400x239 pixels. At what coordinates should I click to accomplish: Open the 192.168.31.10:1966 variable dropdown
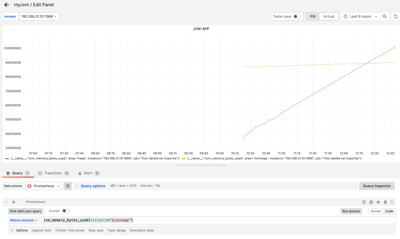[39, 16]
